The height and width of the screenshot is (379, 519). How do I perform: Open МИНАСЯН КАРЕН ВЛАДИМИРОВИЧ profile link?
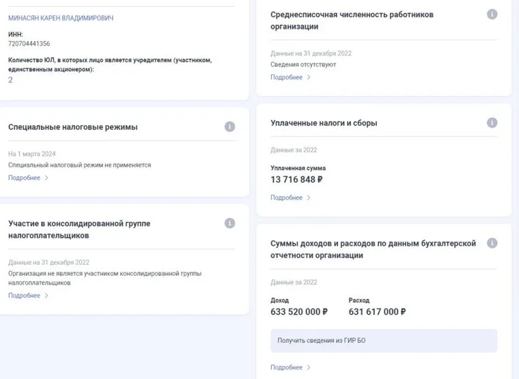[61, 18]
